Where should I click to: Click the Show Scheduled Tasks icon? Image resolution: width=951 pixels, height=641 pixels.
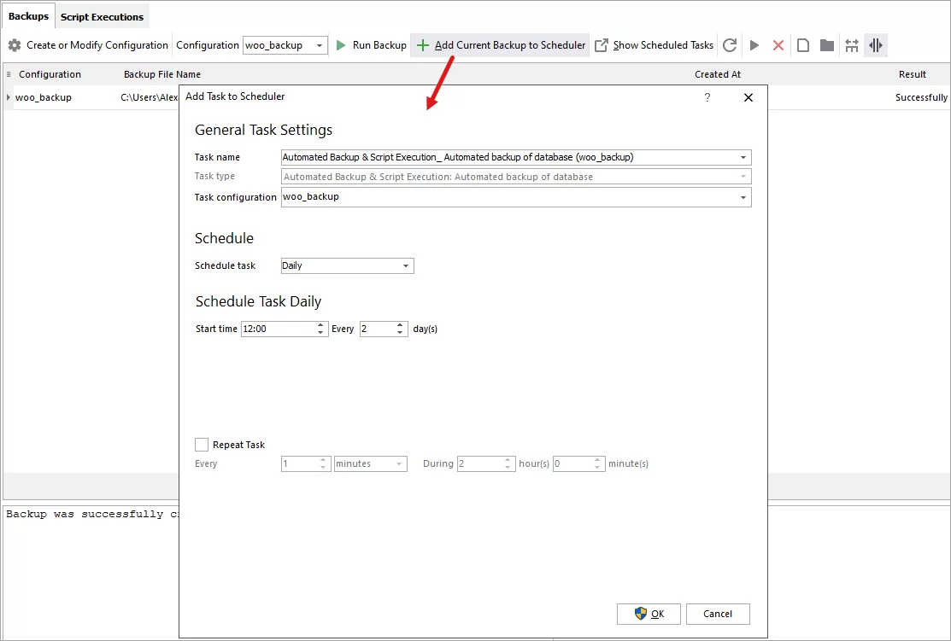click(x=601, y=45)
